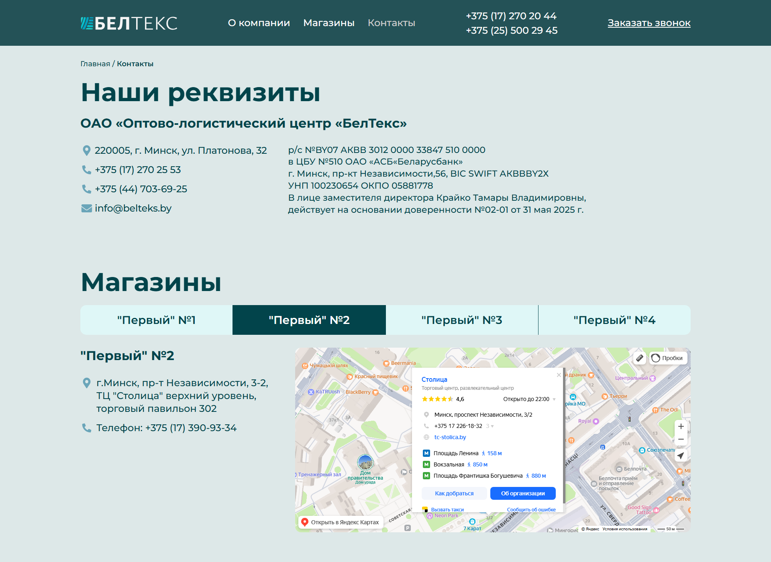771x562 pixels.
Task: Click the Столица title link in balloon
Action: (x=434, y=379)
